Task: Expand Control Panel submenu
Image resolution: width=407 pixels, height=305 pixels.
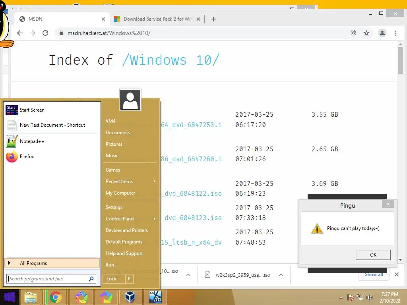Action: [x=130, y=219]
